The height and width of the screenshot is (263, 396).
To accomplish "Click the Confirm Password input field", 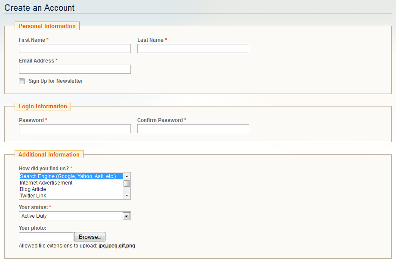I will click(x=193, y=129).
